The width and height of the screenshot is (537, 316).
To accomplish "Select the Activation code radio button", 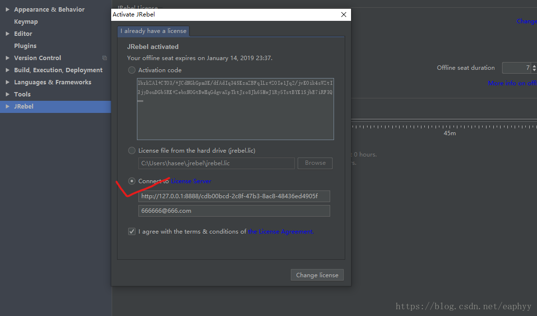I will click(132, 70).
